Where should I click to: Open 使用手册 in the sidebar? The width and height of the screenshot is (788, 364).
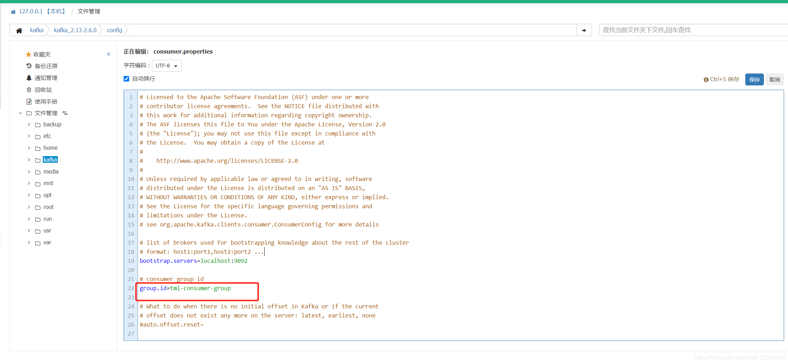point(46,101)
